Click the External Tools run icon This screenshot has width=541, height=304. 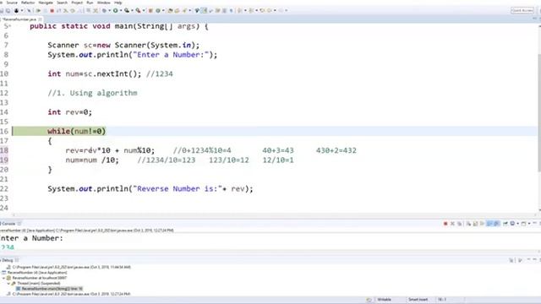coord(138,10)
